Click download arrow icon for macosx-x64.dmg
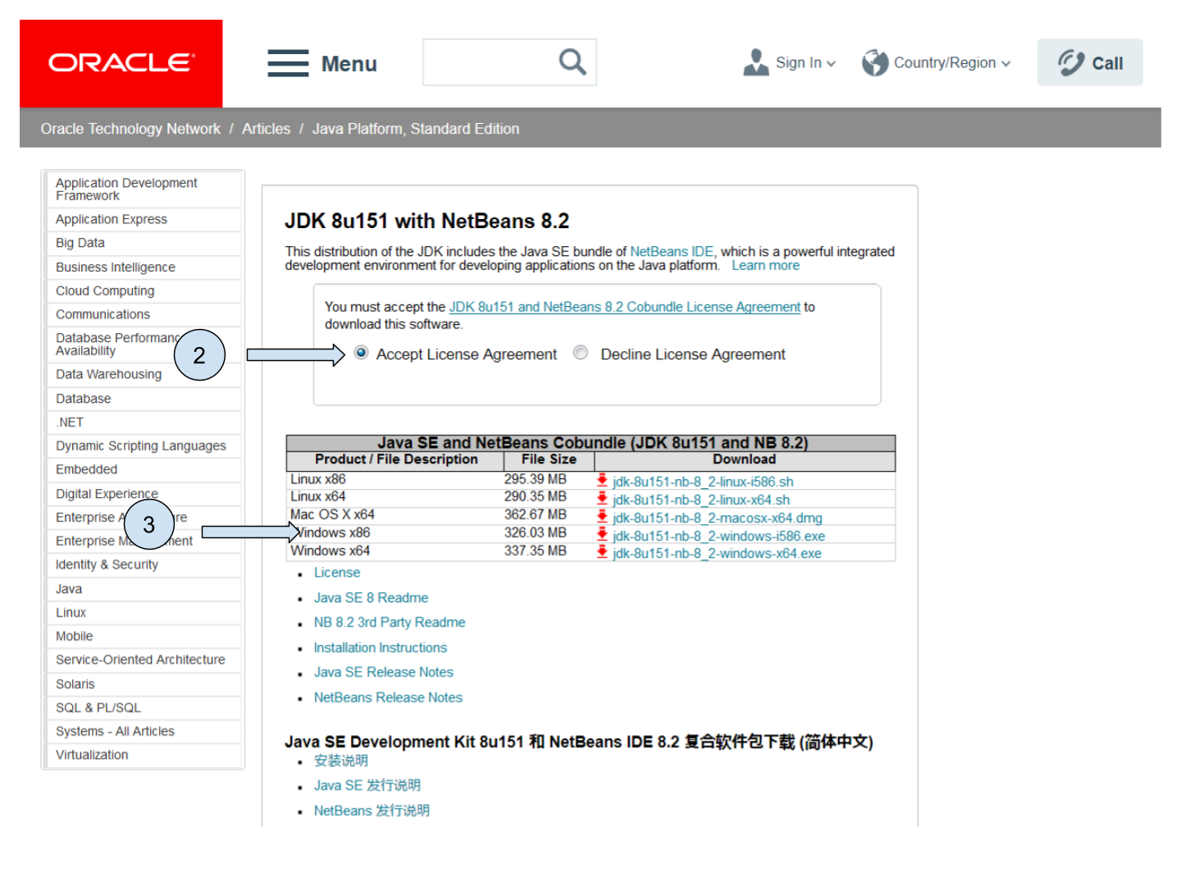The height and width of the screenshot is (886, 1181). (602, 517)
